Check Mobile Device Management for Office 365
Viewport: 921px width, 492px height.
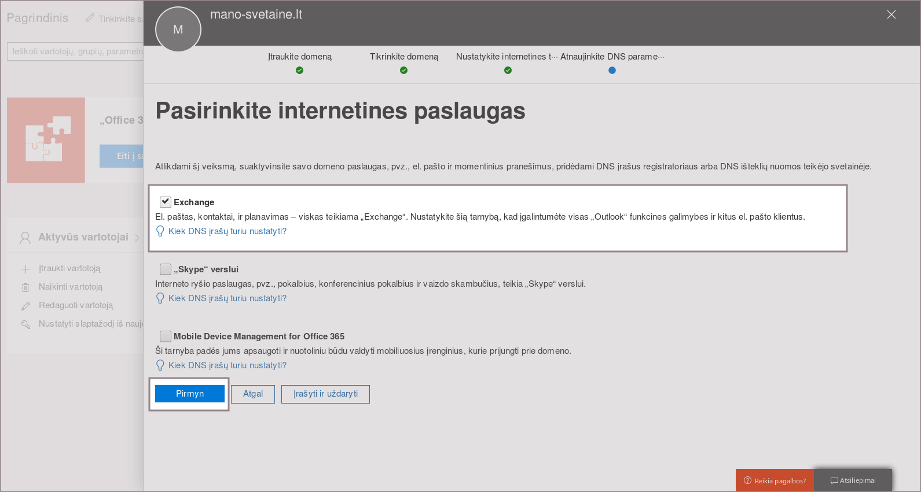(166, 336)
